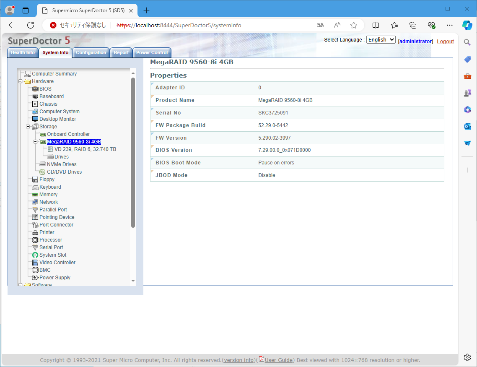
Task: Click the System Slot green icon
Action: tap(35, 255)
